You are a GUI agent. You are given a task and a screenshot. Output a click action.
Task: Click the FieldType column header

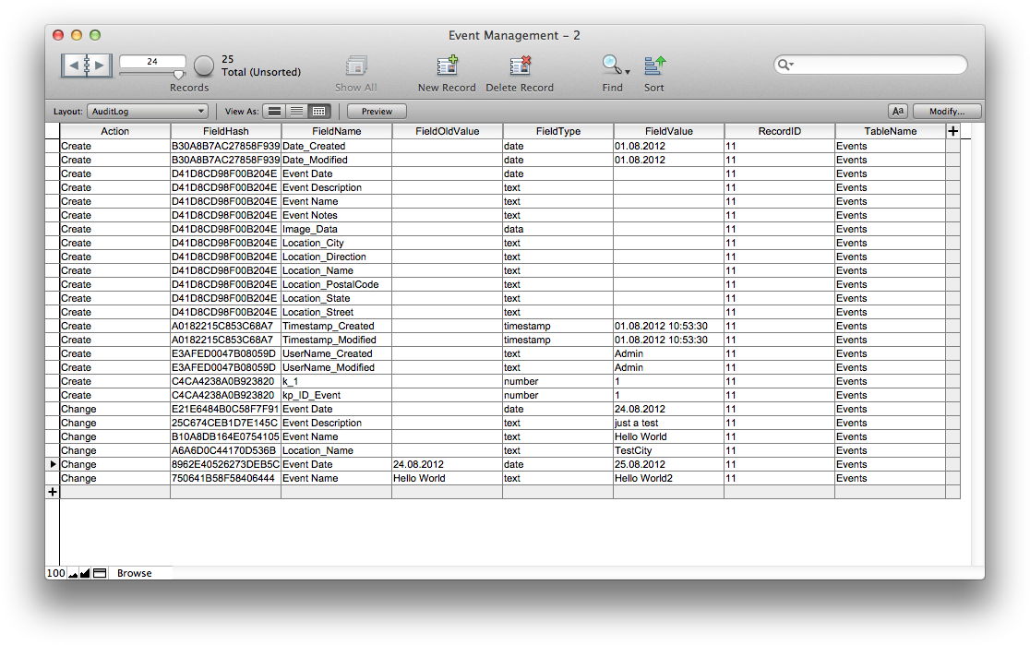pyautogui.click(x=558, y=131)
